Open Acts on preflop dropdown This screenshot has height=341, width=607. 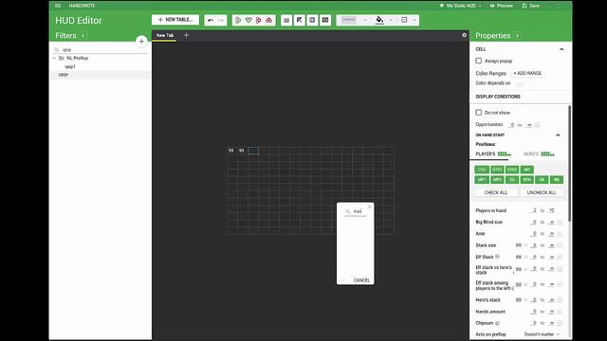tap(542, 334)
